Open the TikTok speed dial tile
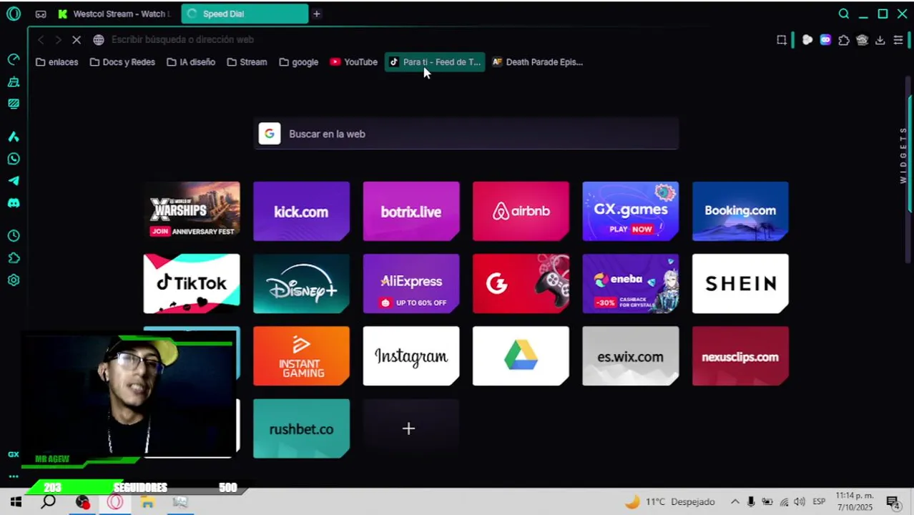Screen dimensions: 914x515 (192, 283)
